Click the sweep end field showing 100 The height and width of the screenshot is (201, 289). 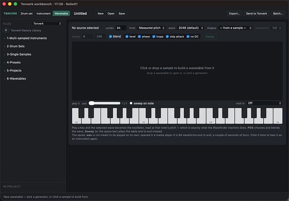(x=101, y=37)
